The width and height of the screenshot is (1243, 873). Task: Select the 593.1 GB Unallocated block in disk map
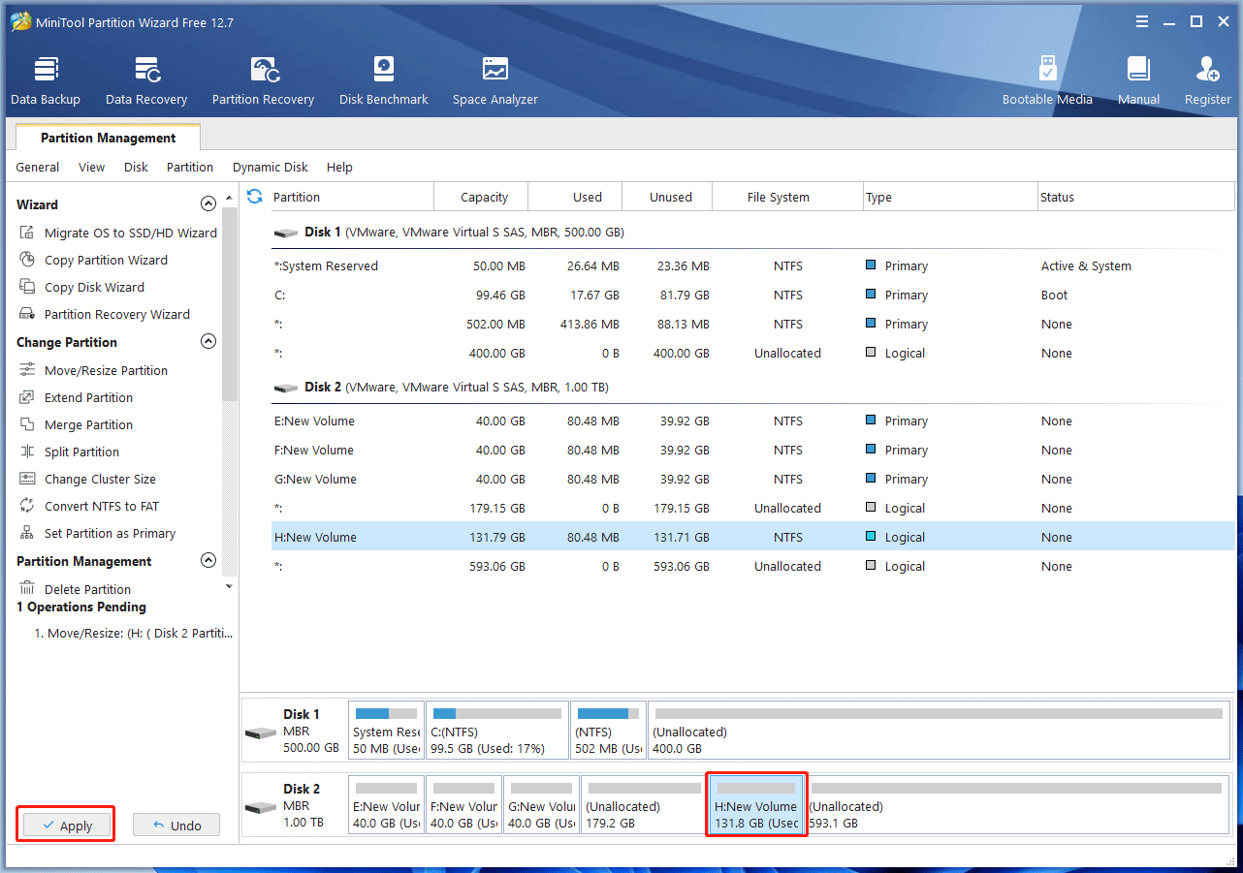pos(1017,804)
